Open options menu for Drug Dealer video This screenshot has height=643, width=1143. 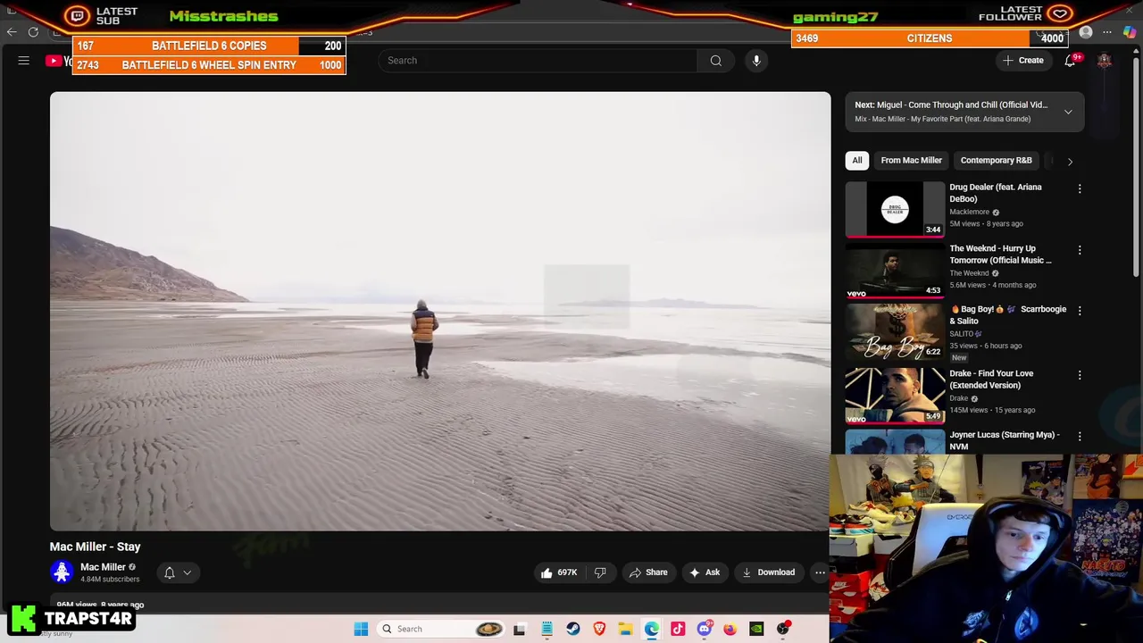1080,188
